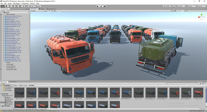Open the GameObject menu
This screenshot has width=207, height=112.
tap(17, 3)
